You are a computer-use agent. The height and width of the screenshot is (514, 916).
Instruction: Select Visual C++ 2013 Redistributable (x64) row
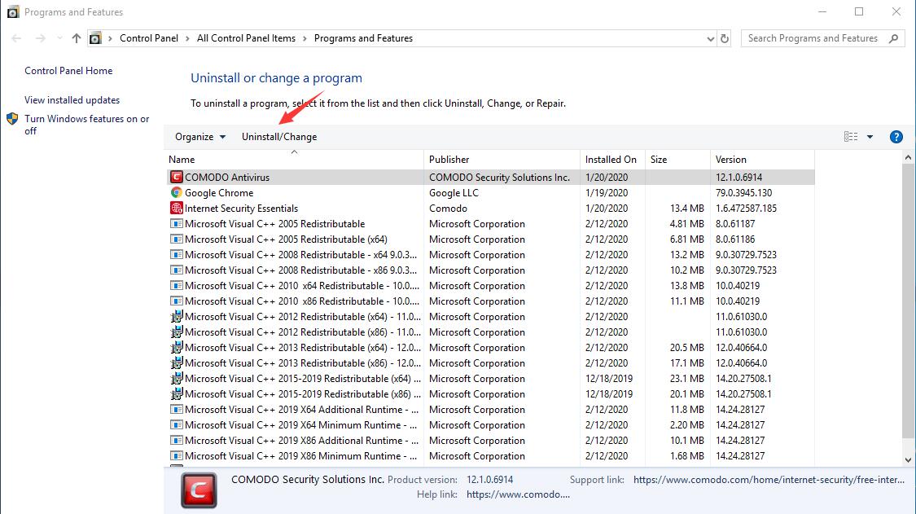(x=491, y=347)
